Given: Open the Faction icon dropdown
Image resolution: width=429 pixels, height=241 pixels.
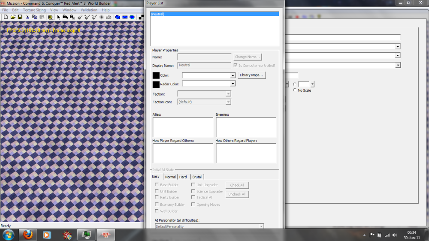Looking at the screenshot, I should pos(228,102).
